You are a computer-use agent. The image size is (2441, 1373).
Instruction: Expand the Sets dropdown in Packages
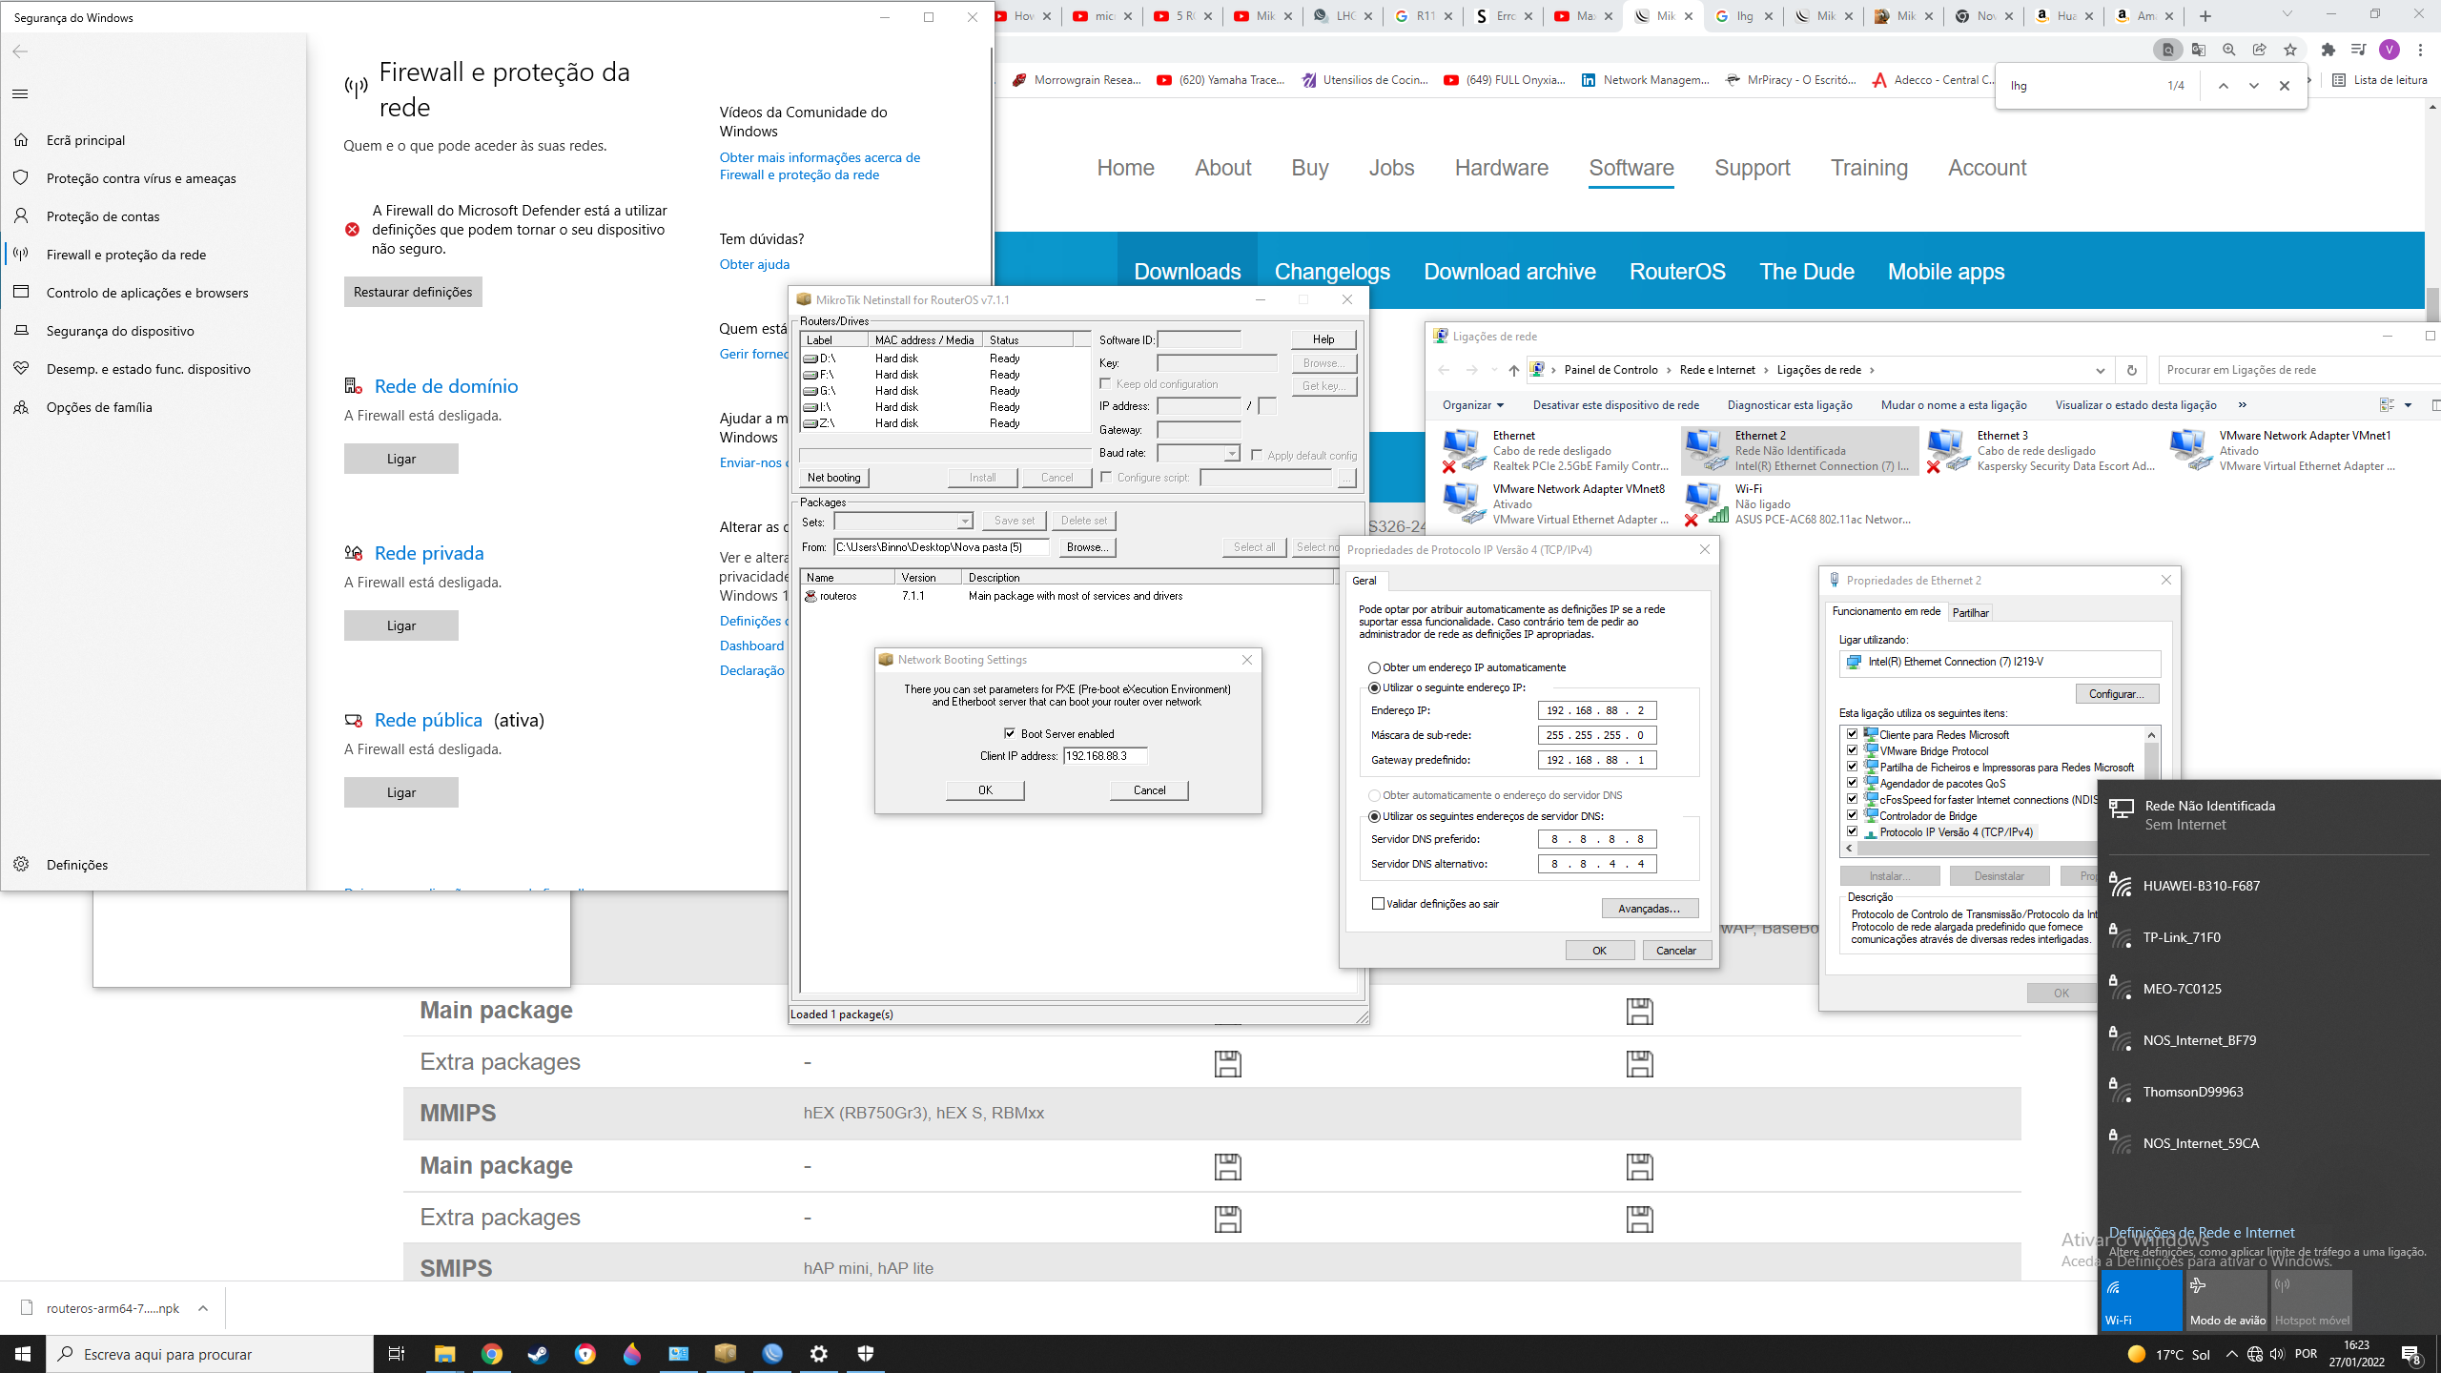(x=964, y=522)
